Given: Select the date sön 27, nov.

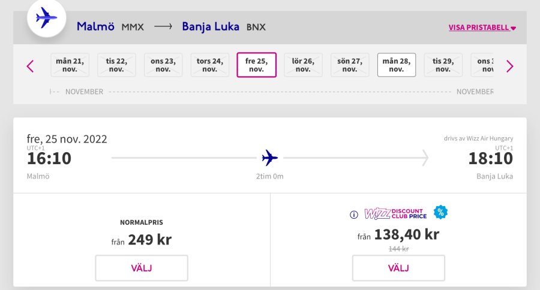Looking at the screenshot, I should pyautogui.click(x=349, y=65).
